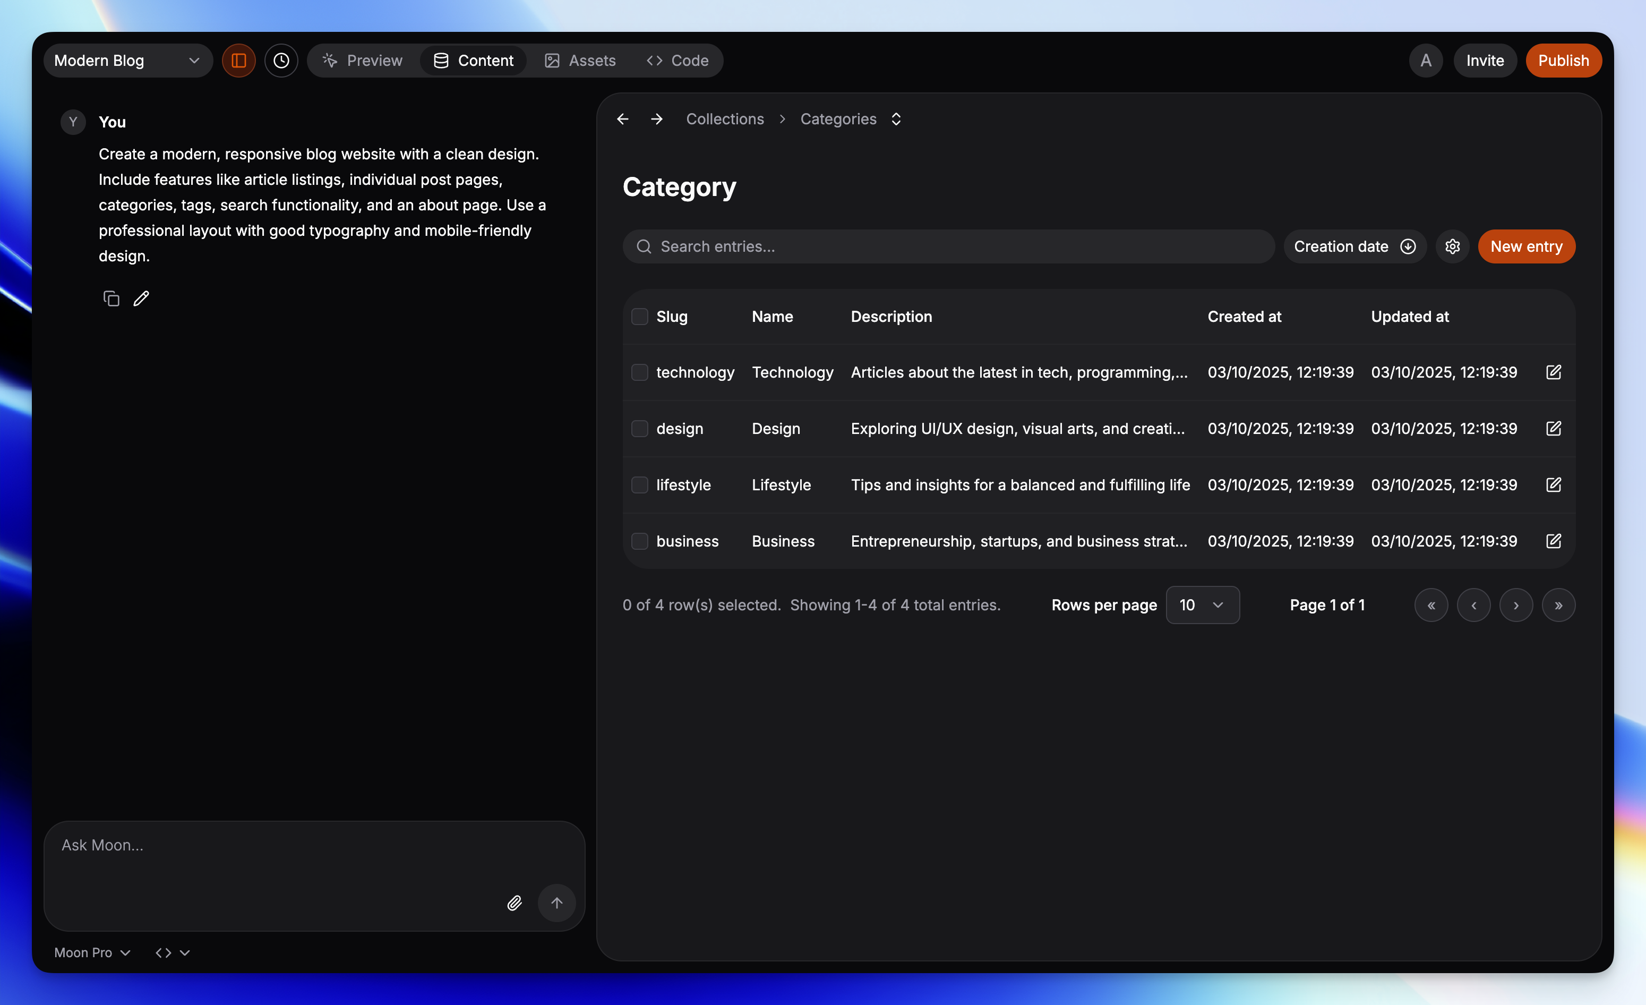1646x1005 pixels.
Task: Expand rows per page selector
Action: [x=1202, y=604]
